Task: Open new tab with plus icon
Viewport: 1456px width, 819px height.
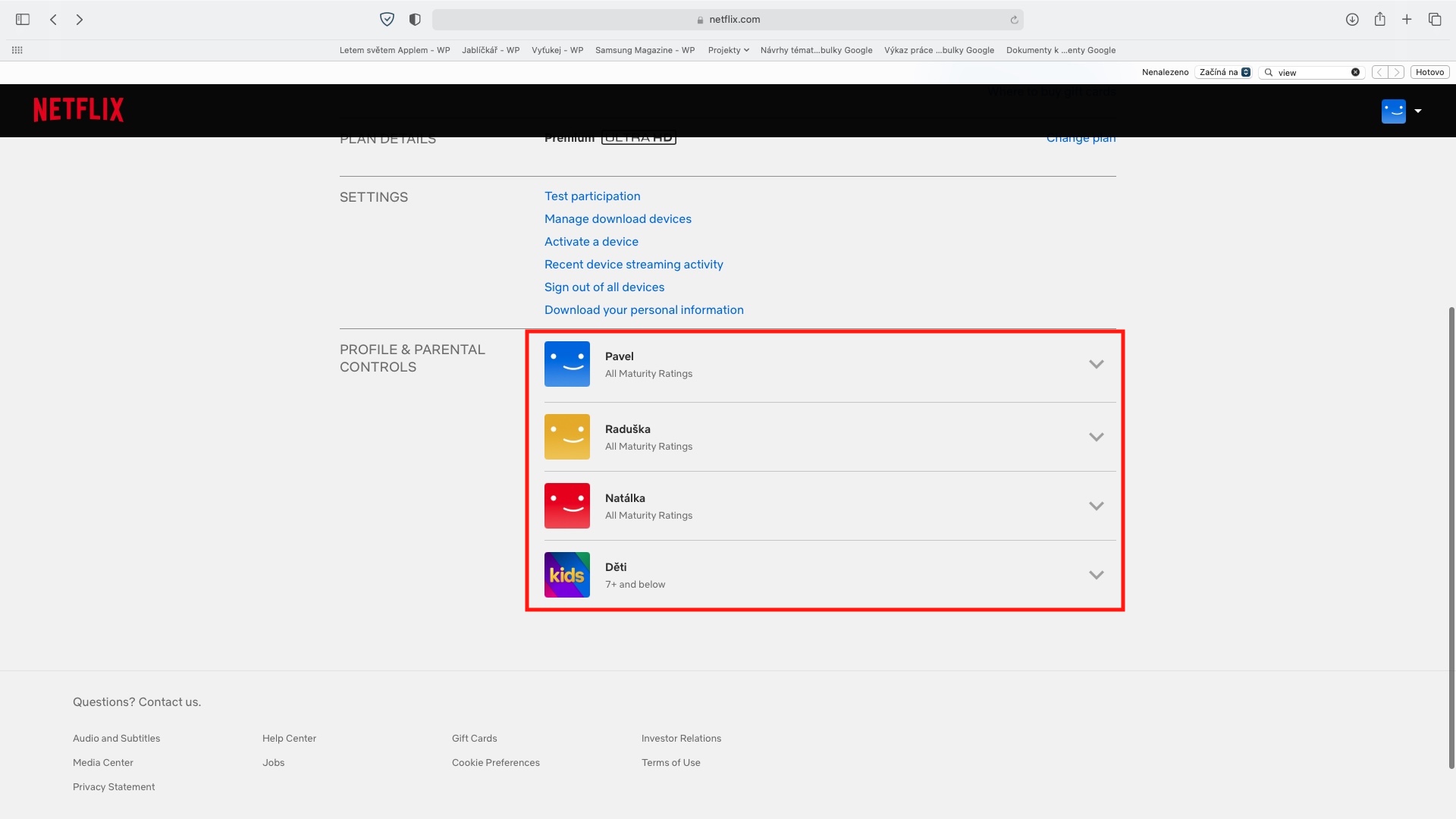Action: pyautogui.click(x=1407, y=20)
